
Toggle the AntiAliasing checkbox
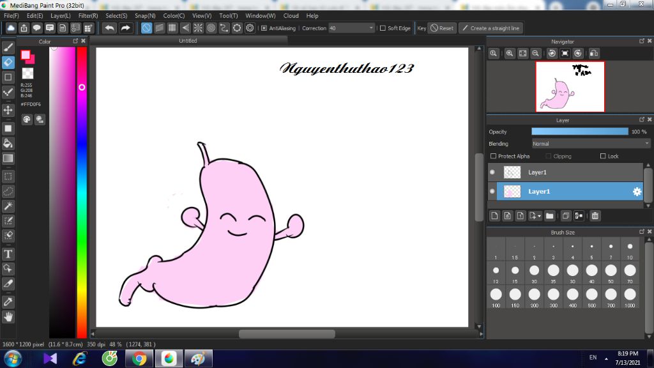pyautogui.click(x=264, y=28)
